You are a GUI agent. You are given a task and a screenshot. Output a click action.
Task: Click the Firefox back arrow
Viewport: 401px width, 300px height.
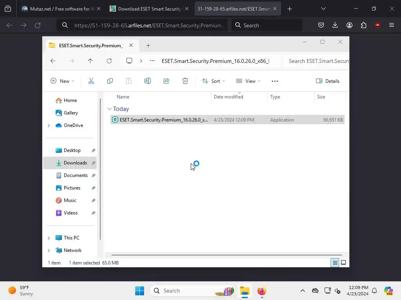tap(9, 25)
